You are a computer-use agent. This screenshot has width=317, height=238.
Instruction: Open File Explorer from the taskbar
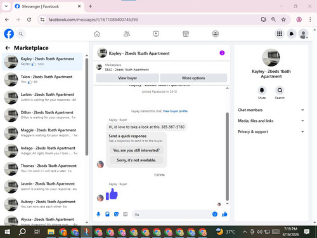(51, 232)
